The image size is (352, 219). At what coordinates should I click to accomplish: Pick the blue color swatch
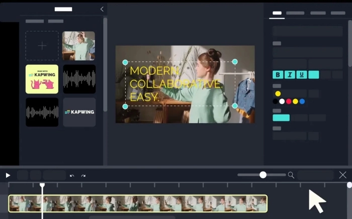click(x=302, y=101)
